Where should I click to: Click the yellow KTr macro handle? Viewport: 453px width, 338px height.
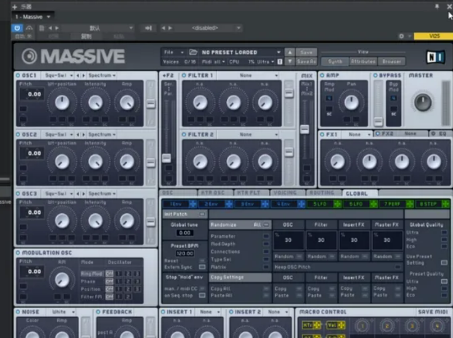317,325
